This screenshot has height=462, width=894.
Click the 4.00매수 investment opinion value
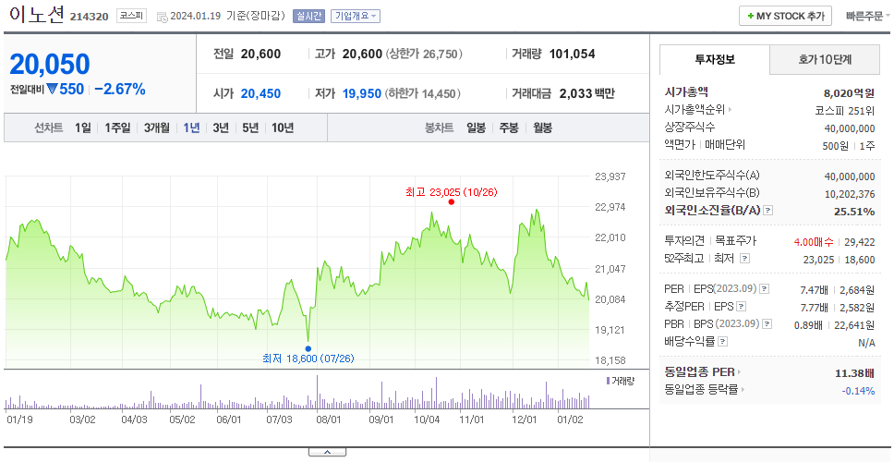tap(813, 242)
